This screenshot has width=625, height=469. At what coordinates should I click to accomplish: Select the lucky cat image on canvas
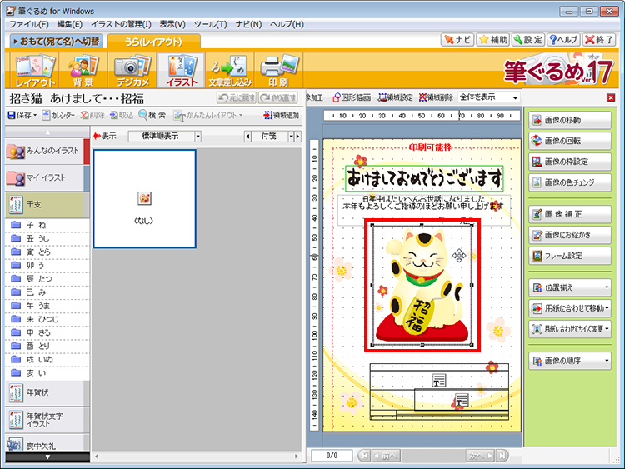pyautogui.click(x=422, y=285)
